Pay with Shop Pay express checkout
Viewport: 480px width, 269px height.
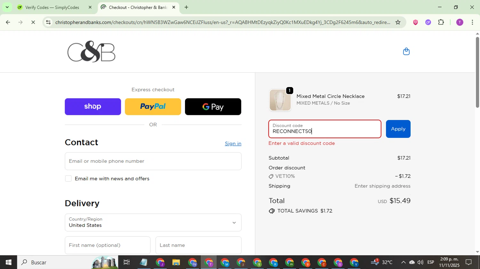click(x=93, y=107)
